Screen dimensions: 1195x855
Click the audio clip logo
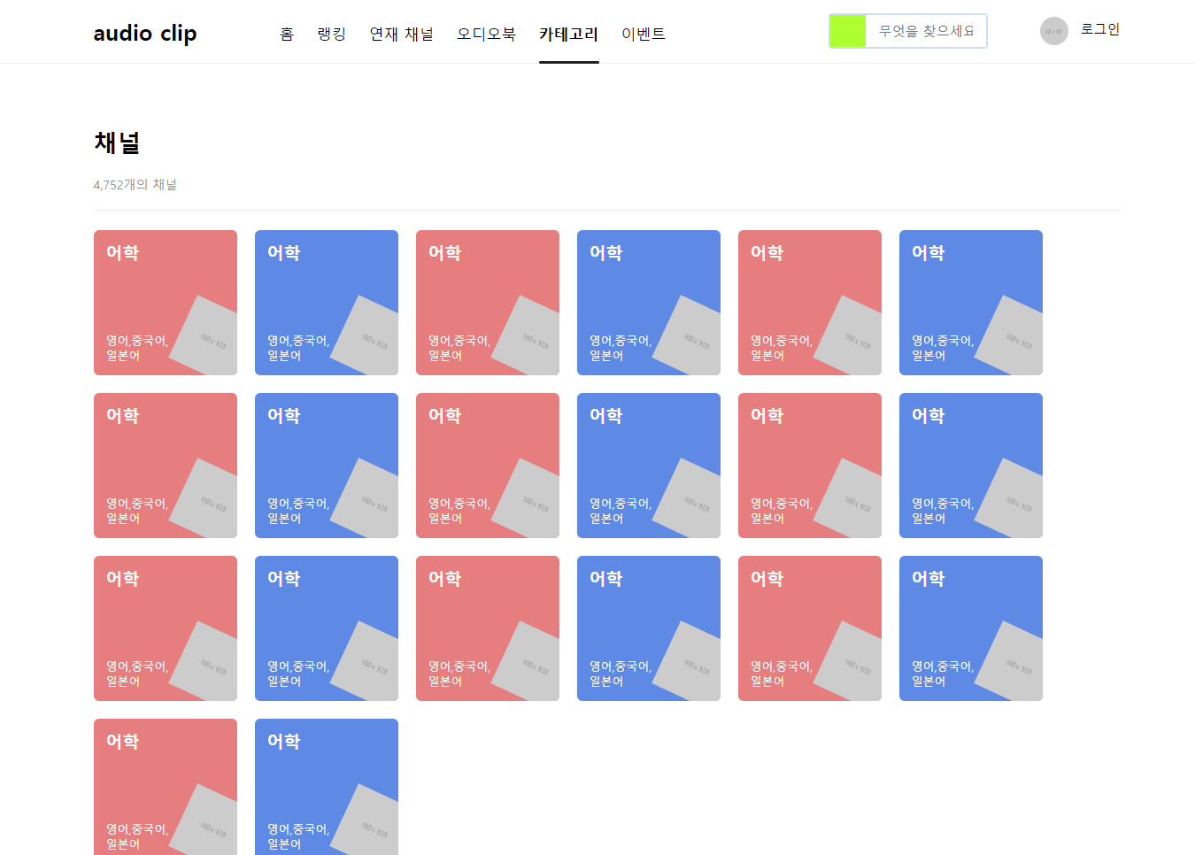145,33
